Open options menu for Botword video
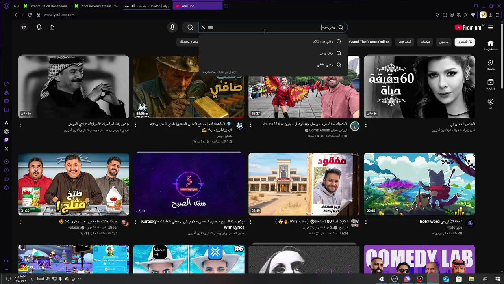This screenshot has height=284, width=504. click(x=366, y=222)
